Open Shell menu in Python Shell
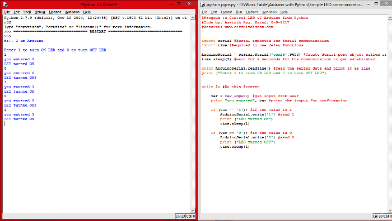 pyautogui.click(x=27, y=12)
